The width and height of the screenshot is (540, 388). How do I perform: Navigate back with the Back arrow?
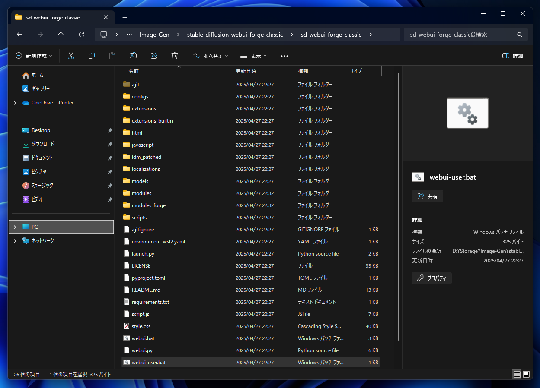click(19, 35)
